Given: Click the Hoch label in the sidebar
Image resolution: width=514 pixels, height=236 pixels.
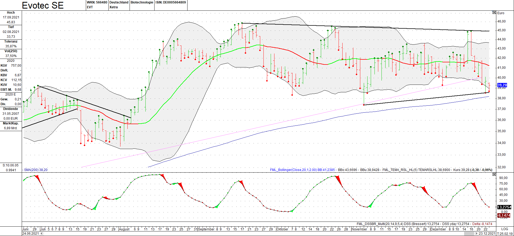Looking at the screenshot, I should pyautogui.click(x=11, y=13).
